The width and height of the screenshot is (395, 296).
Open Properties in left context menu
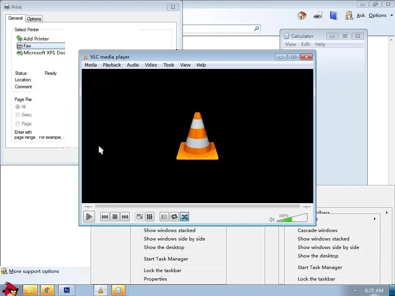point(155,279)
